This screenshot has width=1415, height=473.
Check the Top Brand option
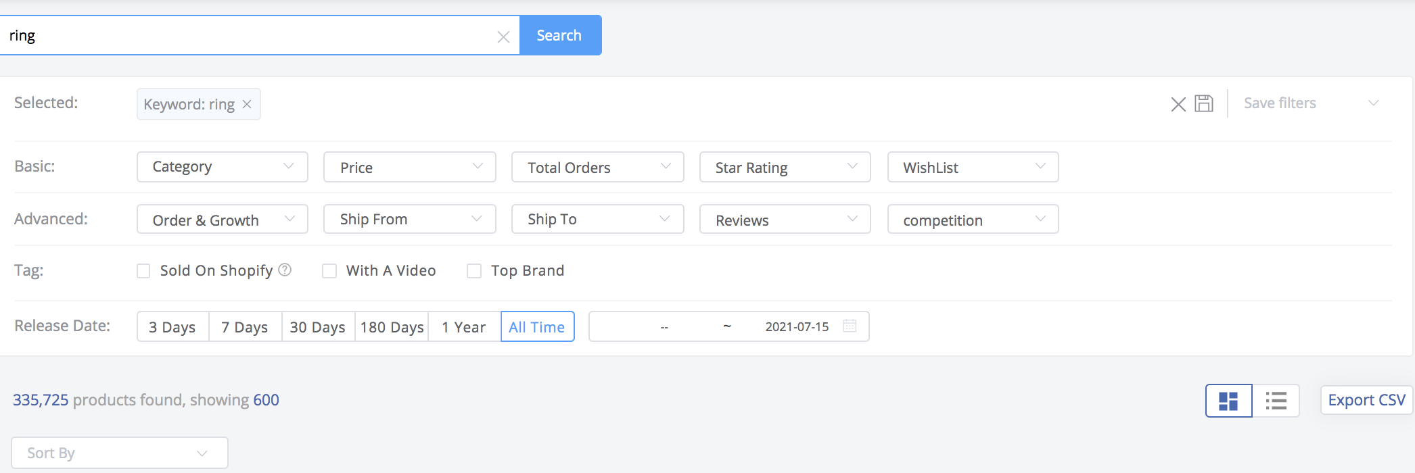pos(474,271)
